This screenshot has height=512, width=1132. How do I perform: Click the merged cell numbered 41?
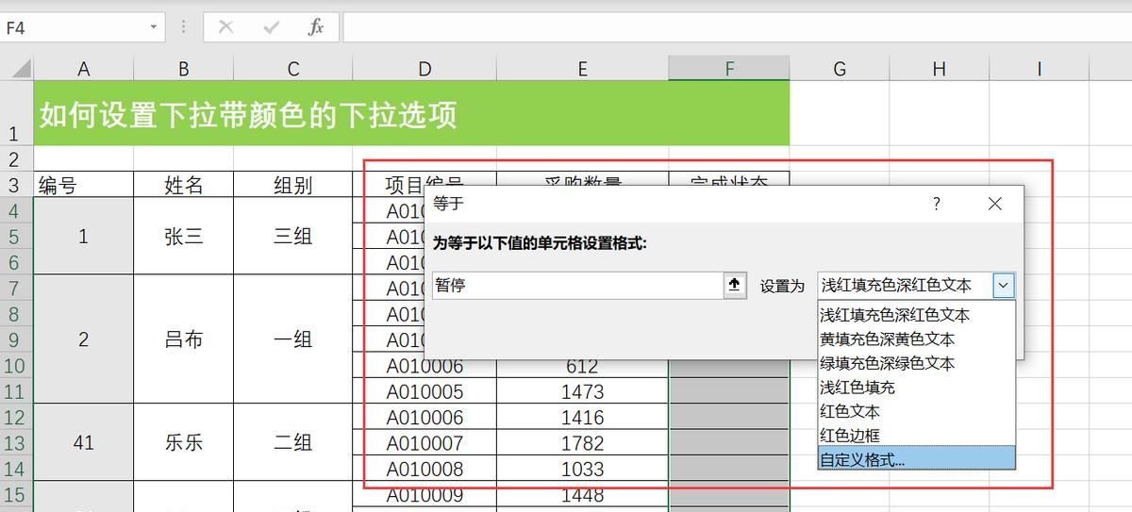tap(84, 442)
